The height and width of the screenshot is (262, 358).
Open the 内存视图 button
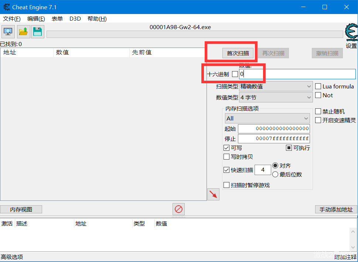coord(21,209)
